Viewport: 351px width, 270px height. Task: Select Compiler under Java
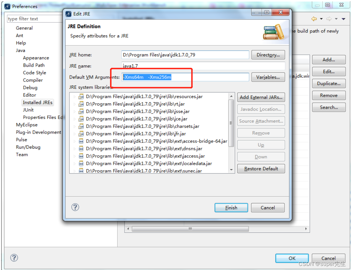33,80
